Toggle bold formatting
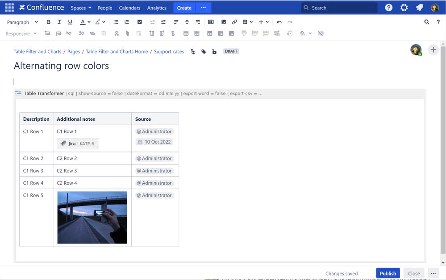This screenshot has height=280, width=446. coord(48,22)
